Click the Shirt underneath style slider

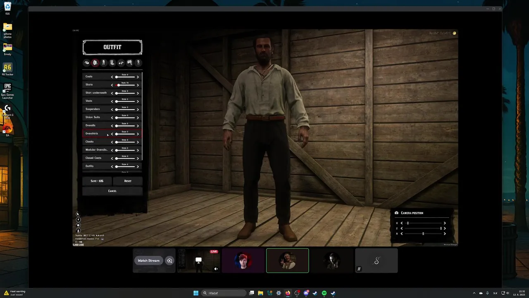click(x=125, y=93)
